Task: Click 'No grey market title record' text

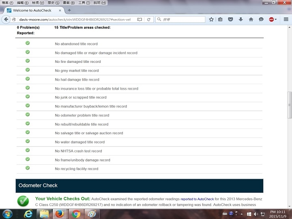Action: pos(77,71)
